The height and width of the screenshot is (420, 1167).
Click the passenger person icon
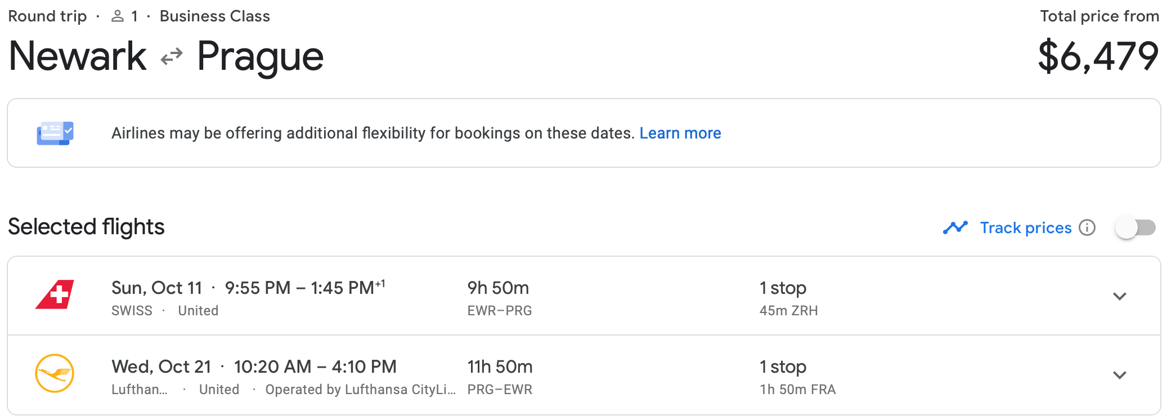[116, 16]
